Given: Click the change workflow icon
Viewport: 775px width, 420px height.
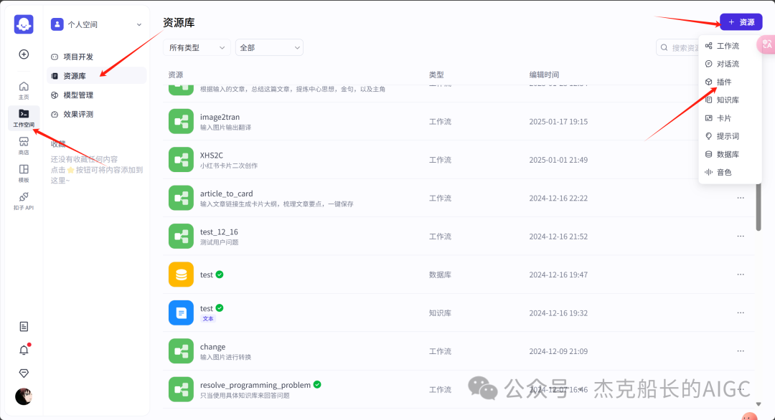Looking at the screenshot, I should (181, 351).
